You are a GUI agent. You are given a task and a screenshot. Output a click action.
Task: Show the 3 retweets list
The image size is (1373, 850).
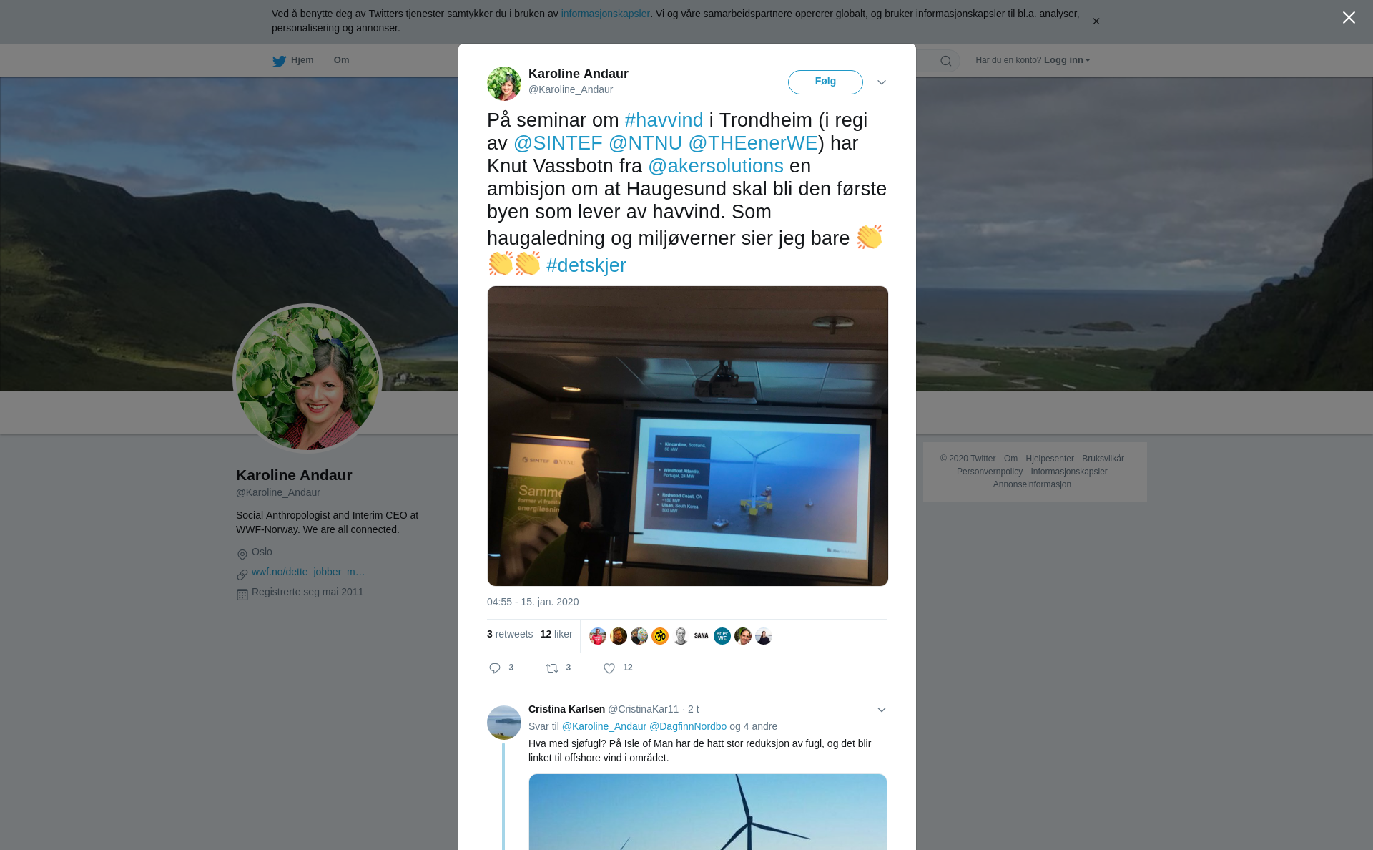(x=510, y=634)
